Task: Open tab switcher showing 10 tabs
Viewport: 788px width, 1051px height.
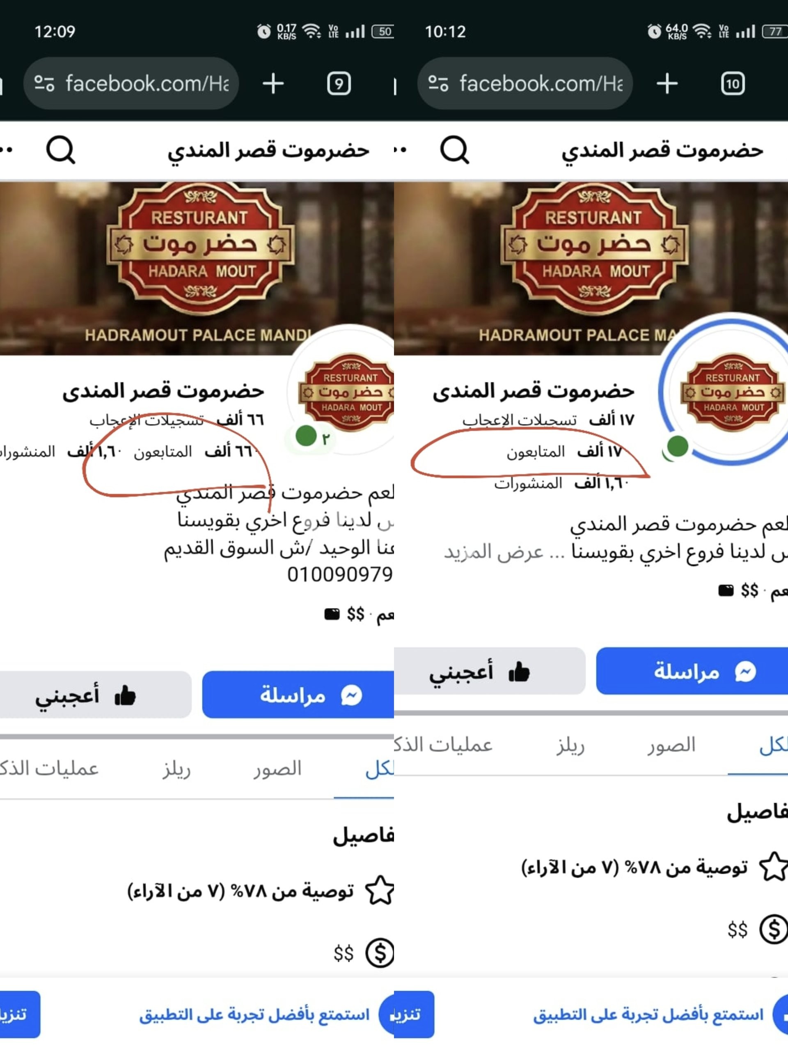Action: click(x=733, y=84)
